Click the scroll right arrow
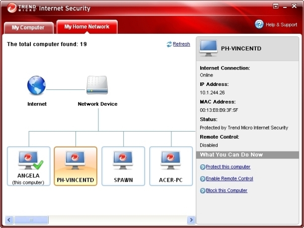The height and width of the screenshot is (228, 304). click(191, 220)
